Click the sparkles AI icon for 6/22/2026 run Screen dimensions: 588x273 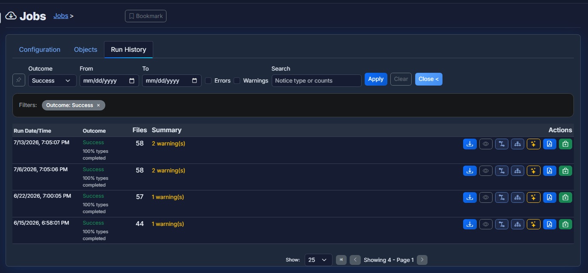[533, 197]
